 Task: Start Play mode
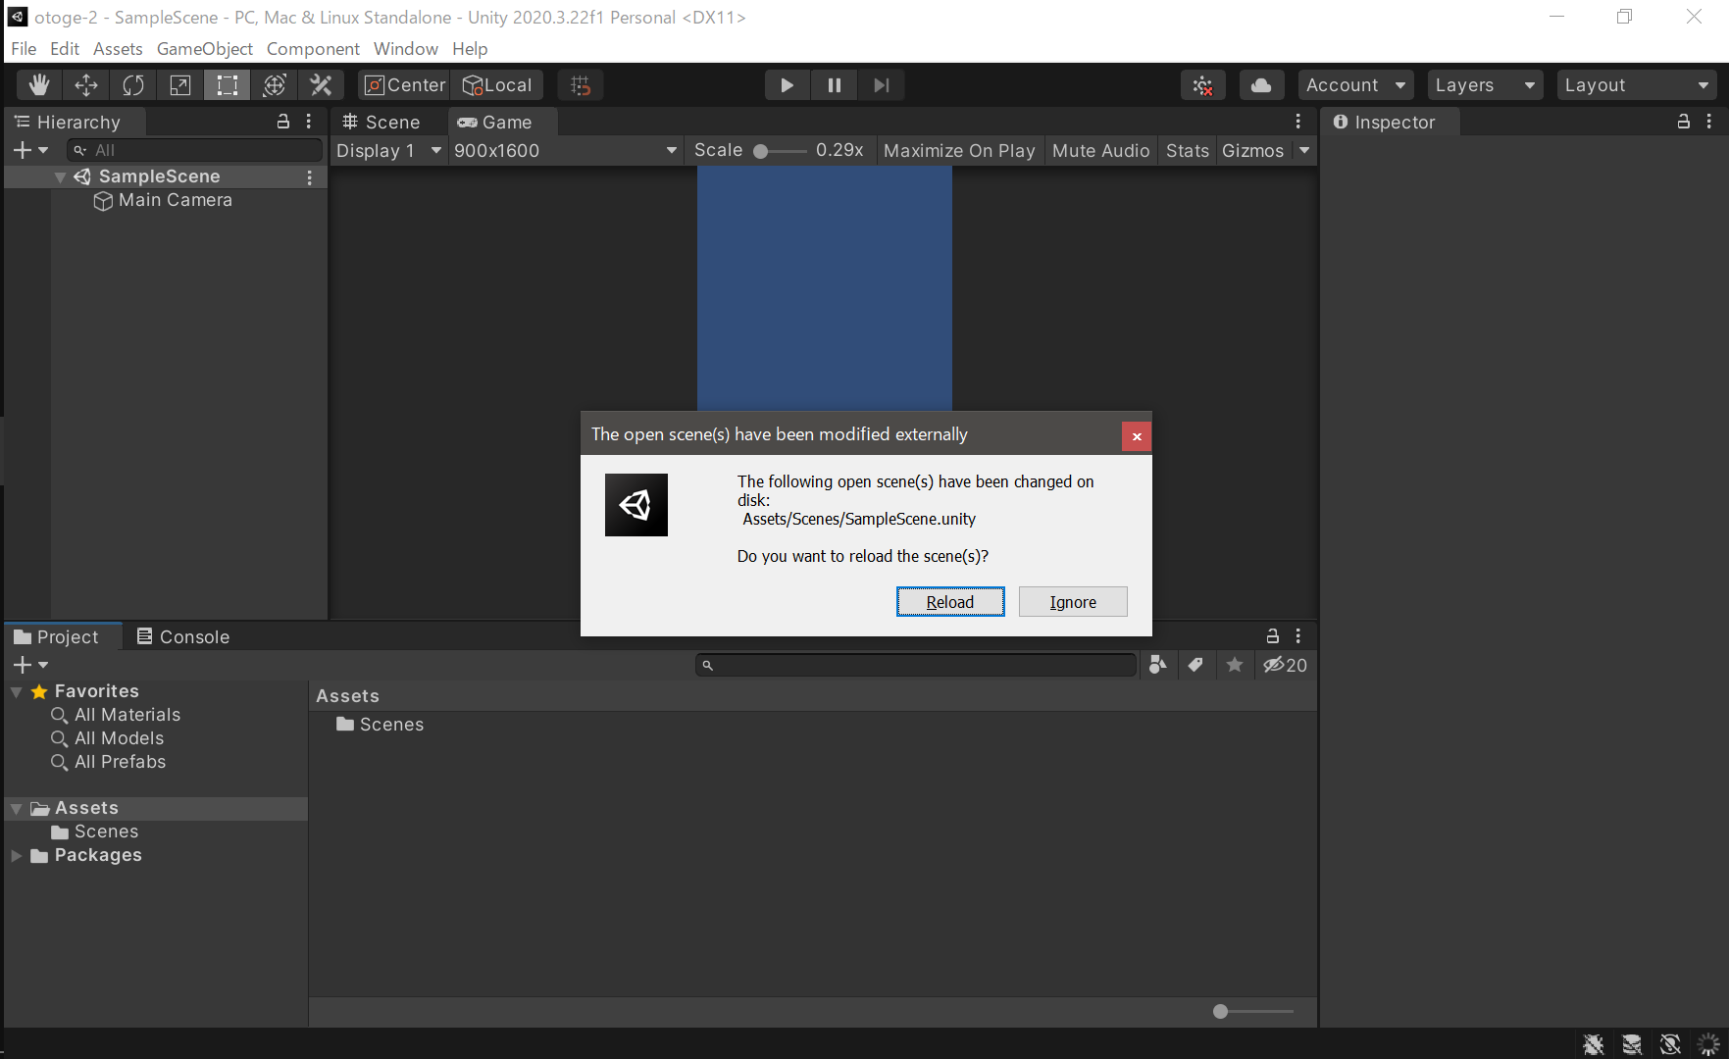click(x=788, y=85)
